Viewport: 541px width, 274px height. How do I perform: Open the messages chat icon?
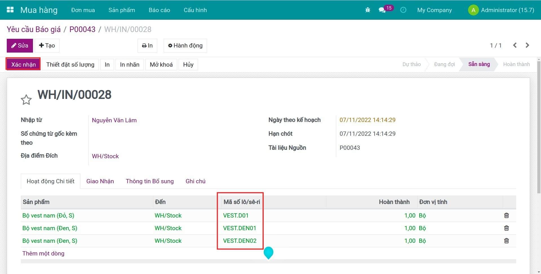point(382,10)
